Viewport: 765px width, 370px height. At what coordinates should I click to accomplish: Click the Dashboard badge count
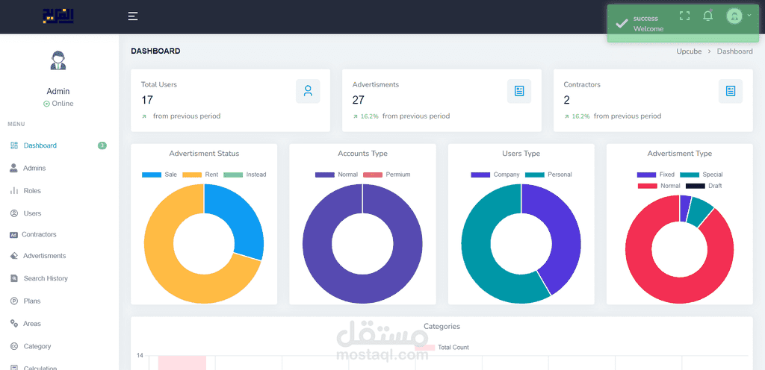(x=102, y=145)
